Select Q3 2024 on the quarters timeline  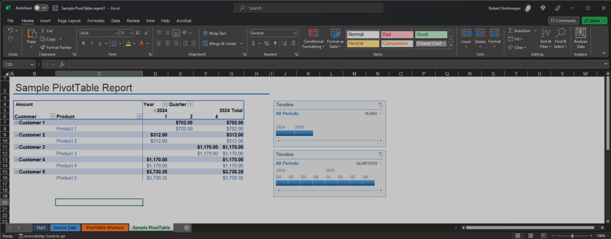[307, 183]
